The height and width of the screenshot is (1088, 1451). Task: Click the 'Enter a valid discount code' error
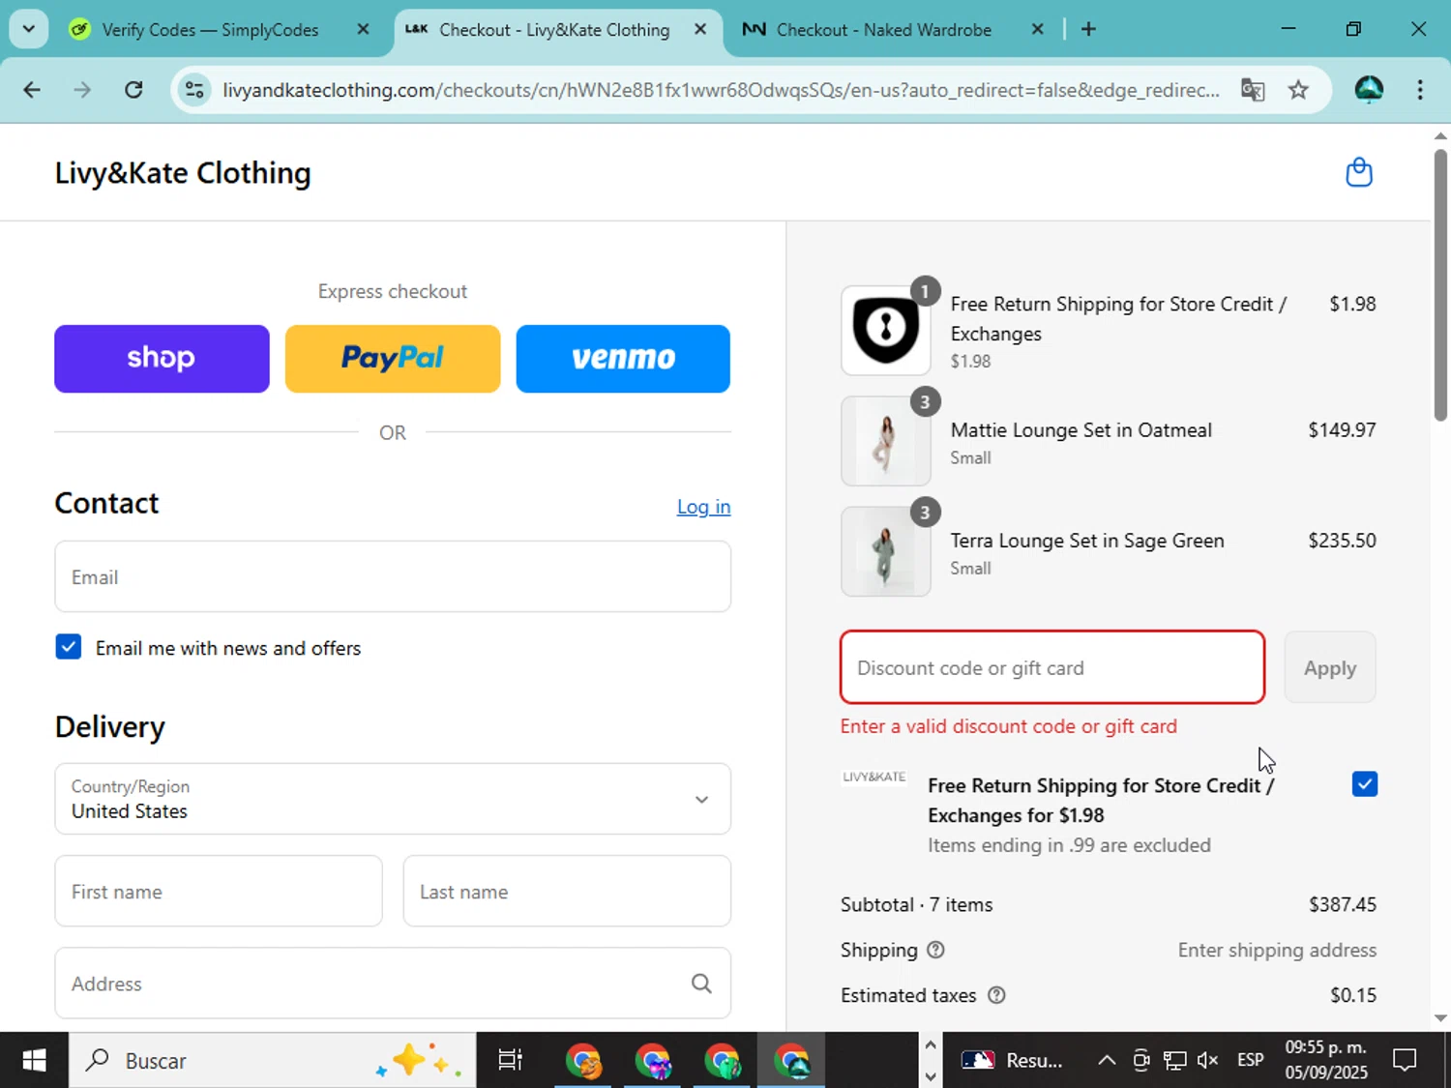click(x=1009, y=726)
